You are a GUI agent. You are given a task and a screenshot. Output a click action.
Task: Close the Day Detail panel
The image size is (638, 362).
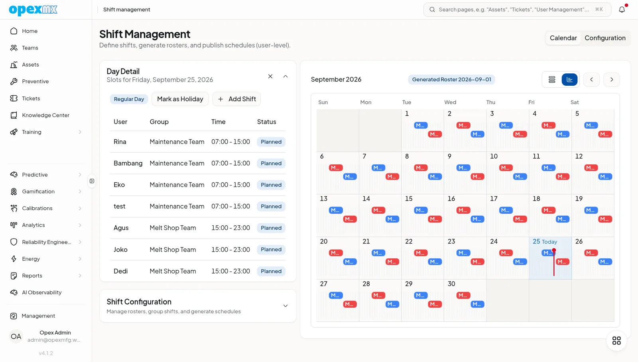[270, 76]
